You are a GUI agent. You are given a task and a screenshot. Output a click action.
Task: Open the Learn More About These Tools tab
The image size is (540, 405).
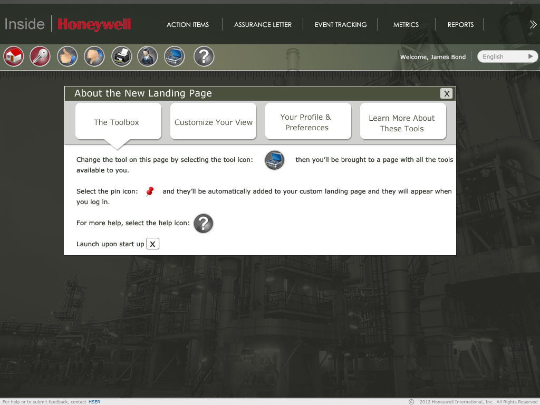(x=402, y=123)
